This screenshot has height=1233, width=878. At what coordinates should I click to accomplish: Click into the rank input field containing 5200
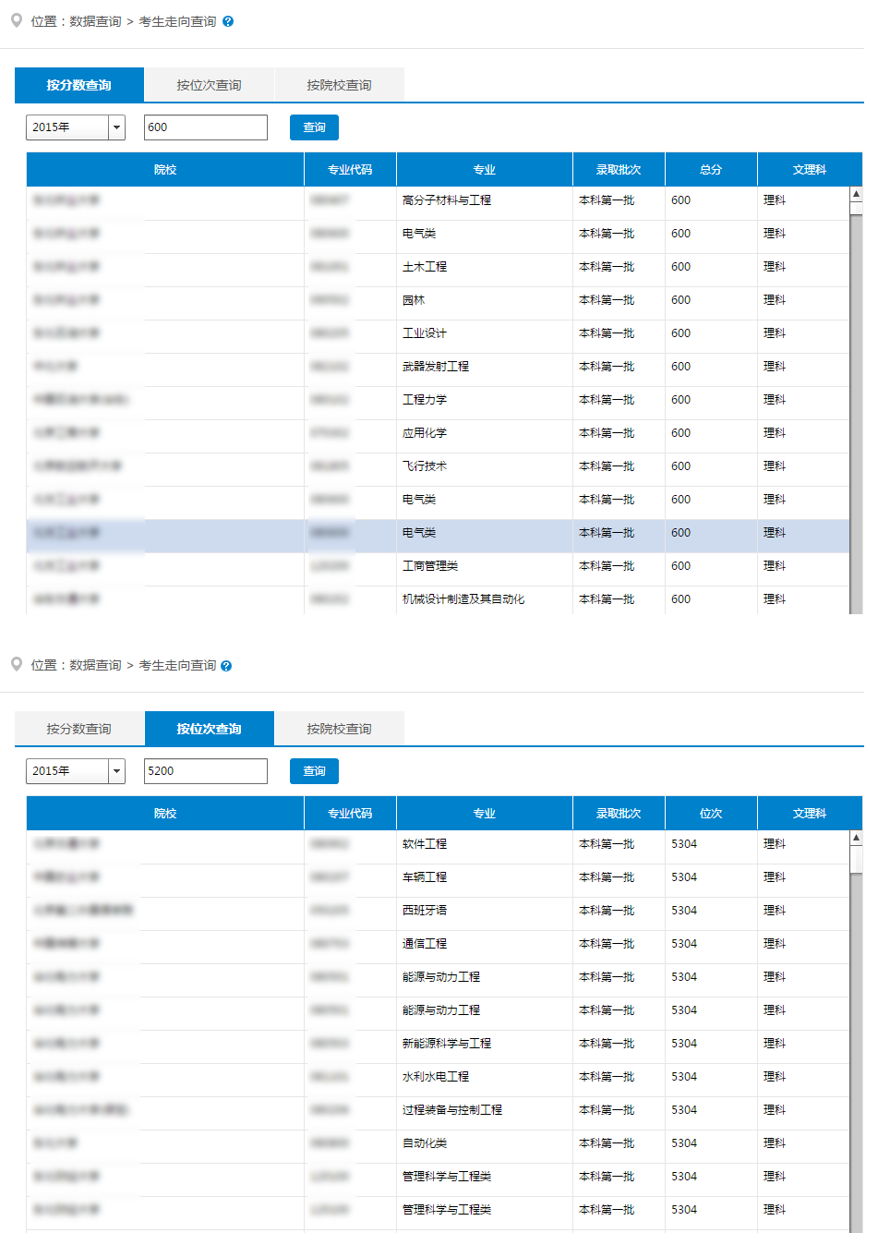pyautogui.click(x=205, y=770)
